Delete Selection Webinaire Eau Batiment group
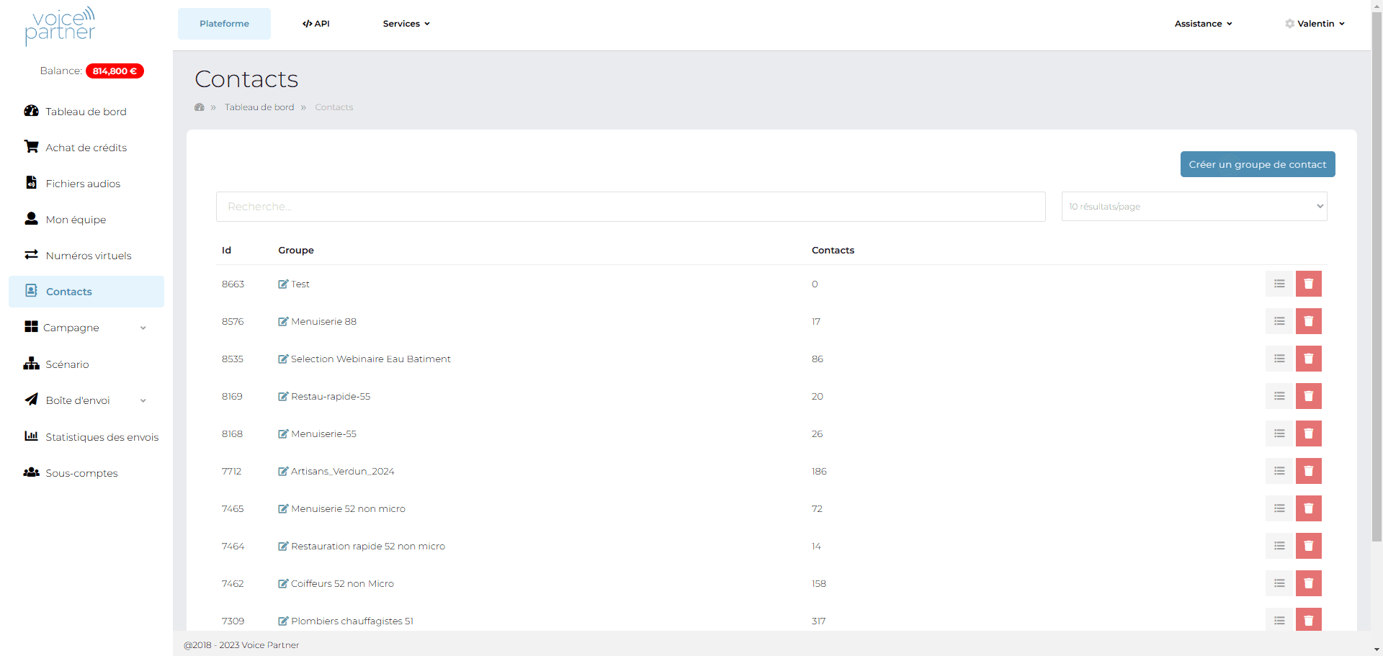This screenshot has width=1383, height=656. 1308,359
